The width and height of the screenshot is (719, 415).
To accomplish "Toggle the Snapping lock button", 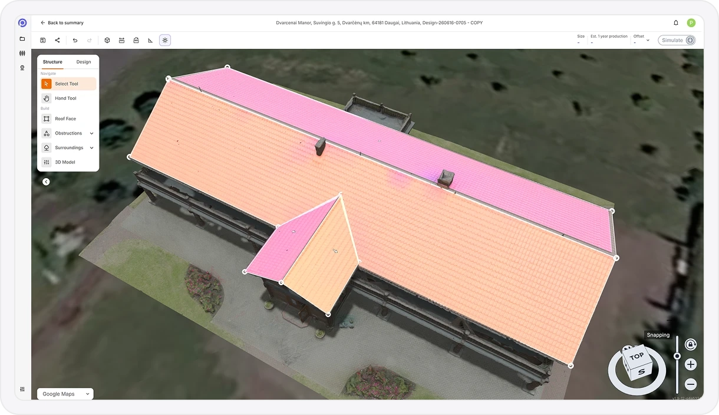I will point(691,344).
